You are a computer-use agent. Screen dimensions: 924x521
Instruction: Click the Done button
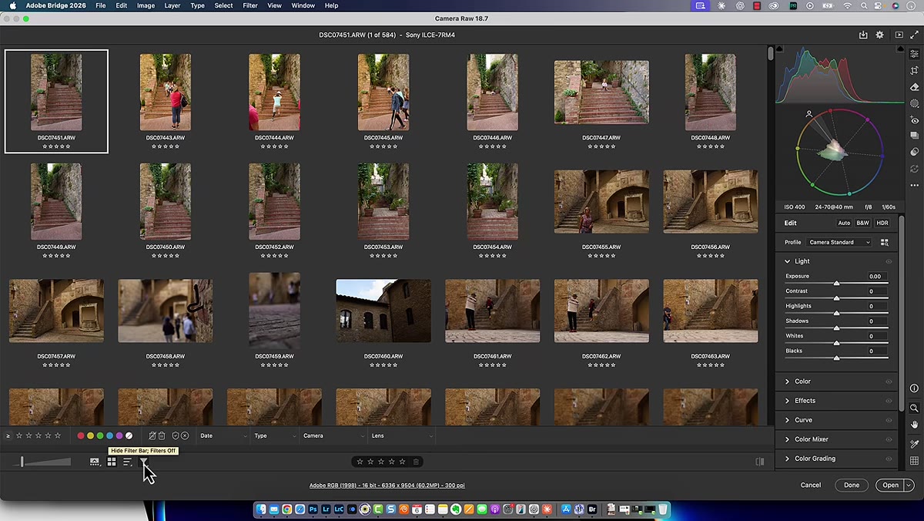tap(852, 486)
